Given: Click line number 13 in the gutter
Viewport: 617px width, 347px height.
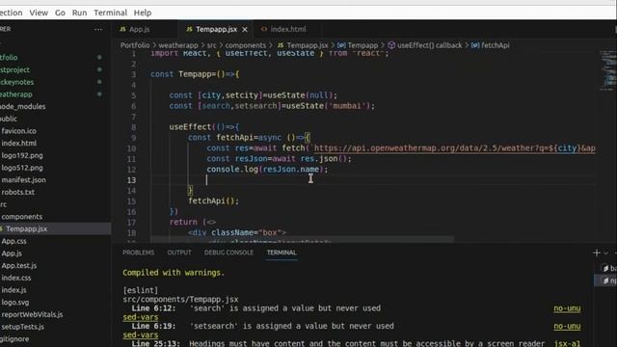Looking at the screenshot, I should pos(131,180).
